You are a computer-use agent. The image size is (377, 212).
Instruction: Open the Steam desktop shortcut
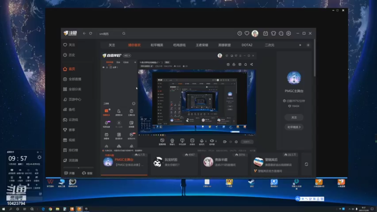(x=252, y=182)
